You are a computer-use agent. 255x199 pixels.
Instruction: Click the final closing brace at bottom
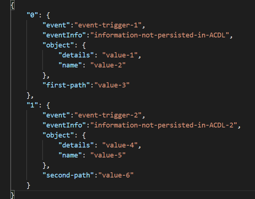click(x=12, y=195)
